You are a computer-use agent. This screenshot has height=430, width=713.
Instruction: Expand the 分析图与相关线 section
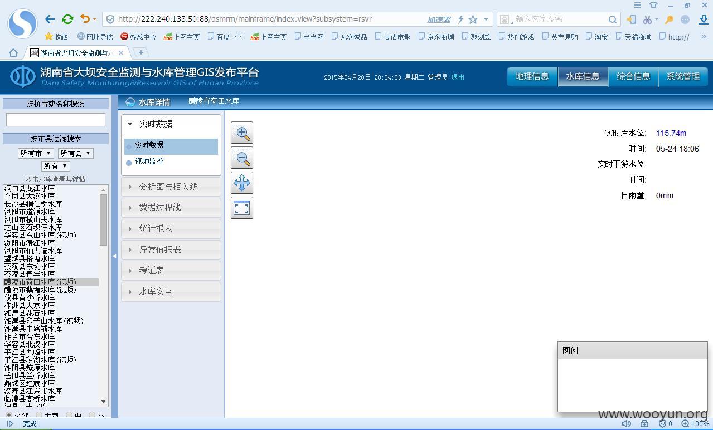click(x=171, y=187)
